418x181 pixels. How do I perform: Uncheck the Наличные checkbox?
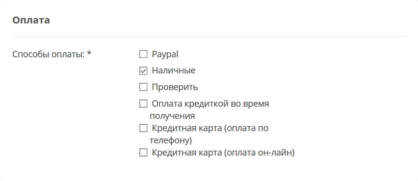coord(143,71)
